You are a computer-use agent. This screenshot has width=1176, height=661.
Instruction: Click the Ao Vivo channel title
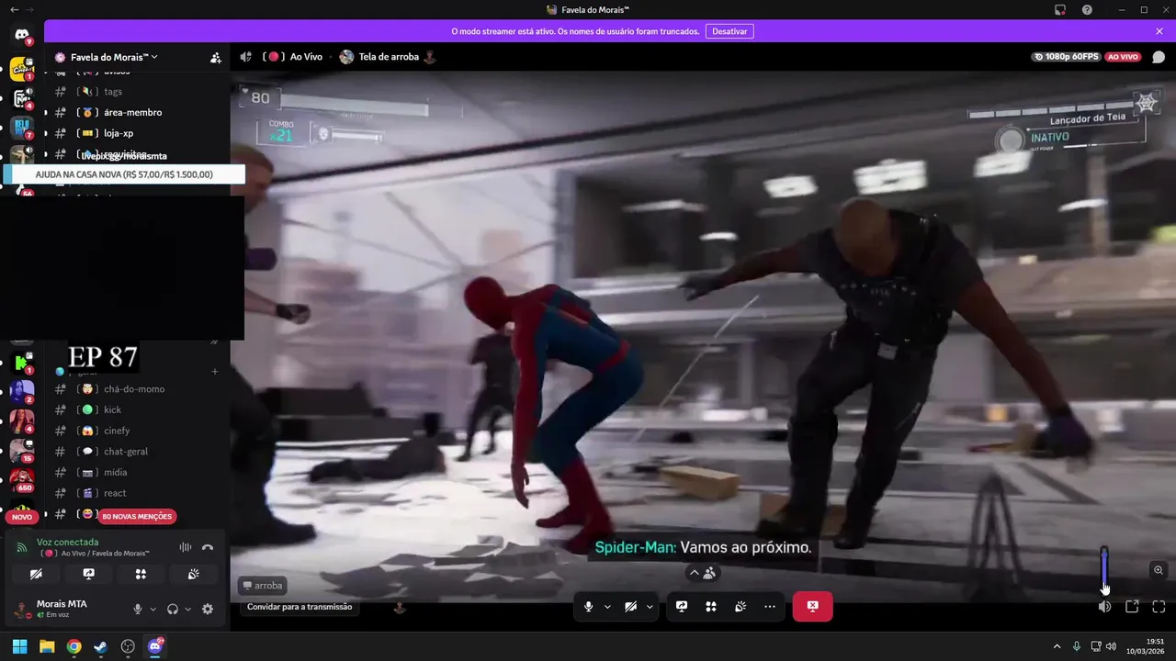point(306,57)
